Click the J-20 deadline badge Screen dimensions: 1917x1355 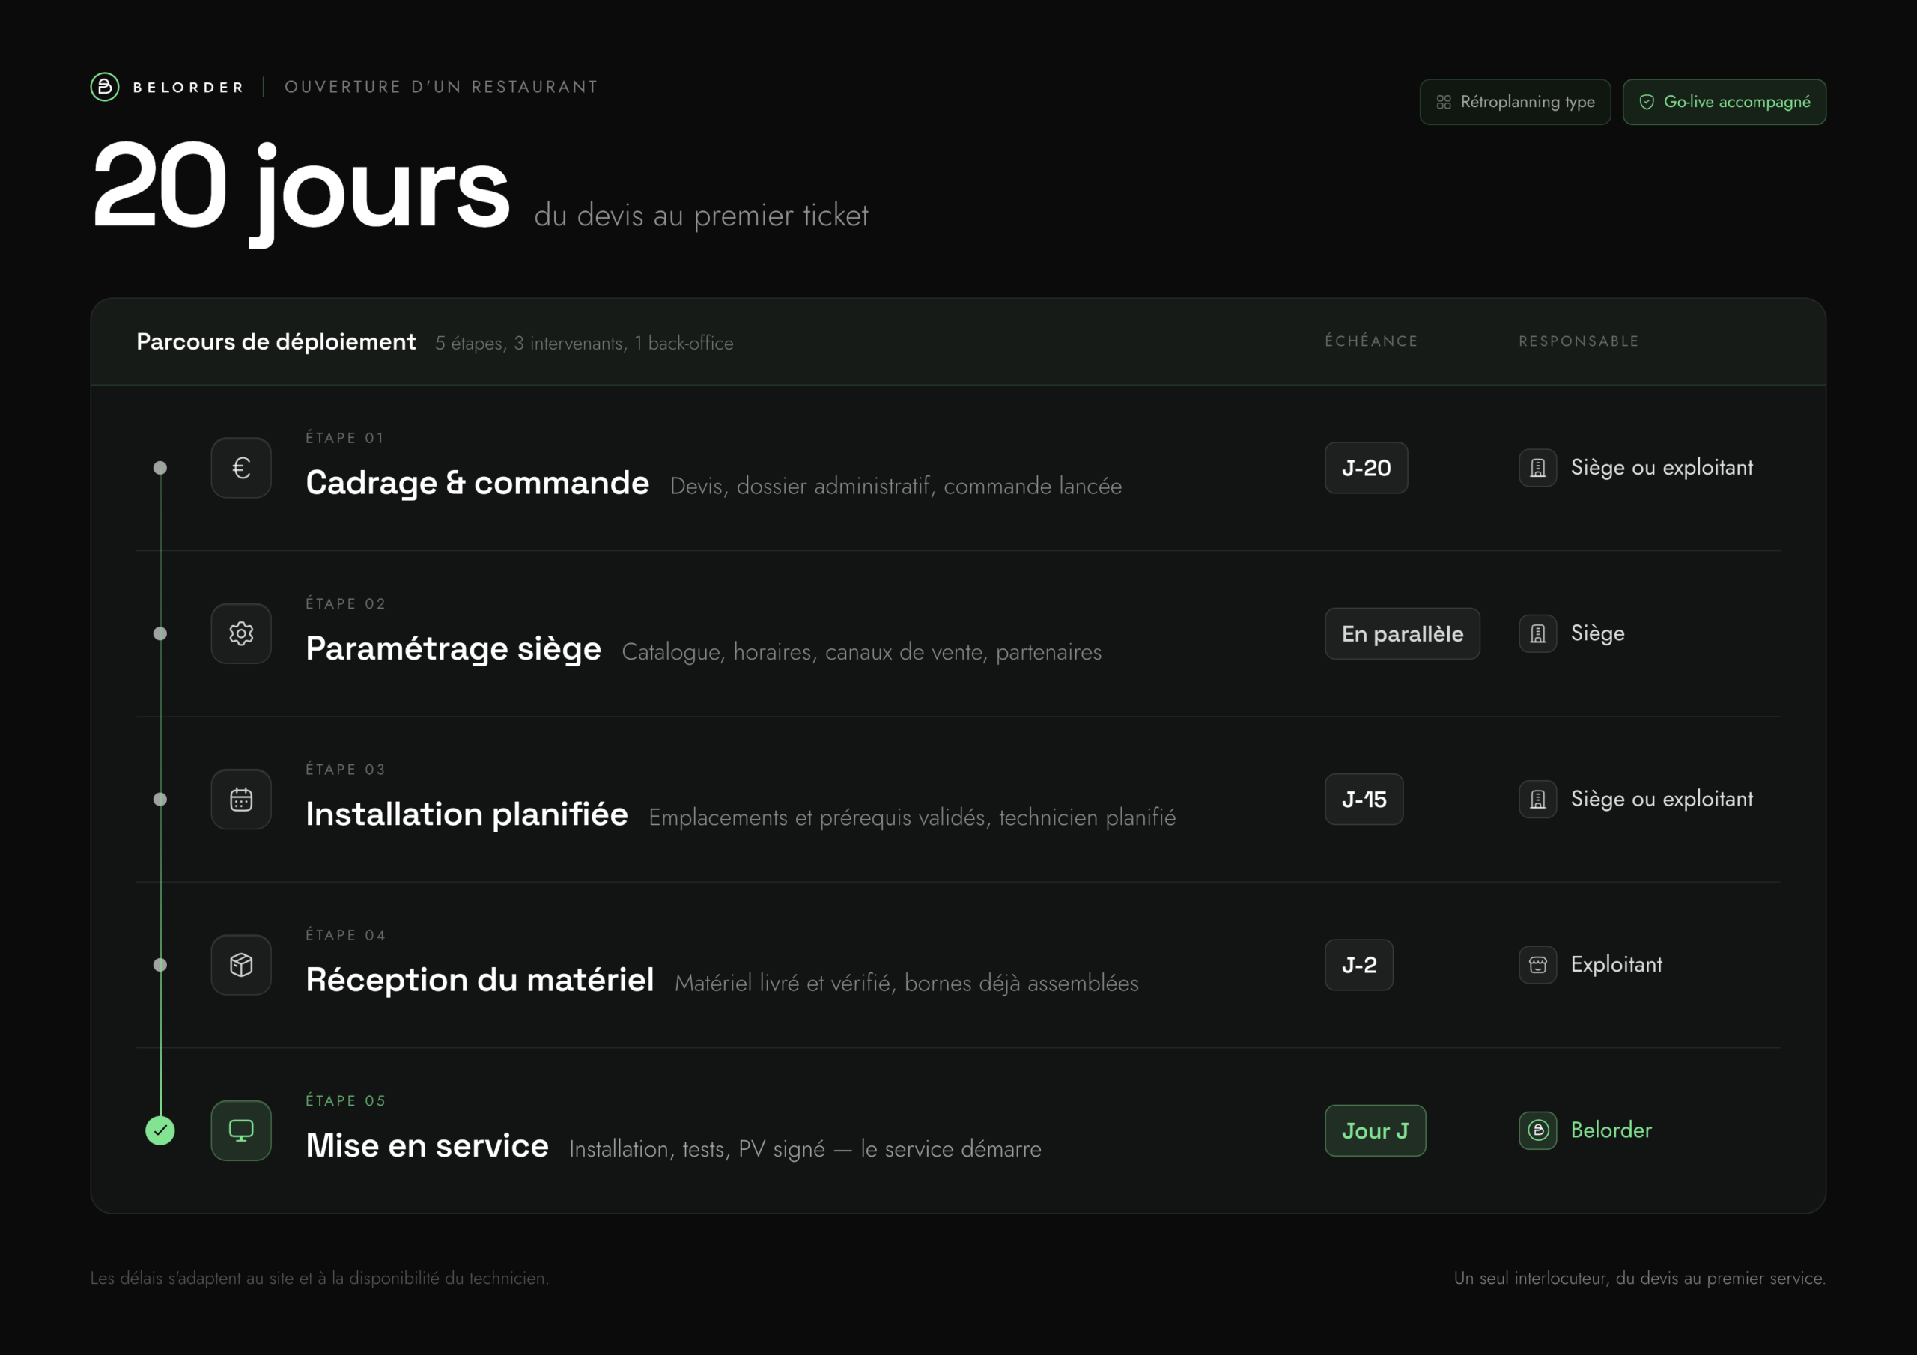(x=1366, y=468)
